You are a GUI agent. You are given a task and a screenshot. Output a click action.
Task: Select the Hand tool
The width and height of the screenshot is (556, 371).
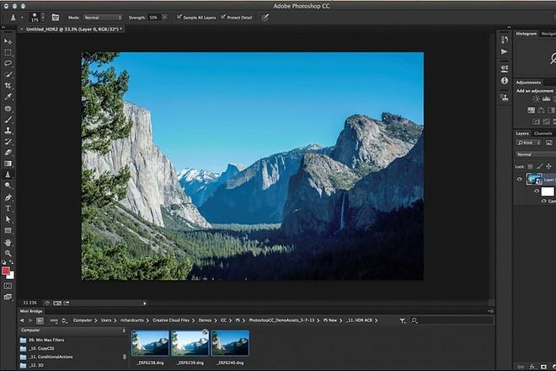tap(8, 243)
